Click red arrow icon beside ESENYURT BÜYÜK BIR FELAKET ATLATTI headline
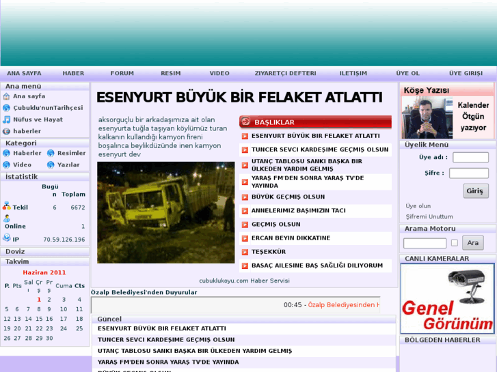This screenshot has width=497, height=372. (245, 136)
